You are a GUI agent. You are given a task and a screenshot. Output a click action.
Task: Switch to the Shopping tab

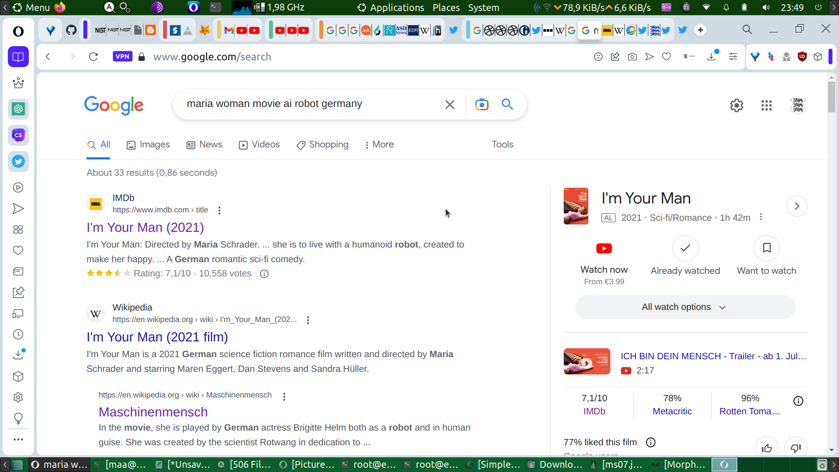coord(322,145)
